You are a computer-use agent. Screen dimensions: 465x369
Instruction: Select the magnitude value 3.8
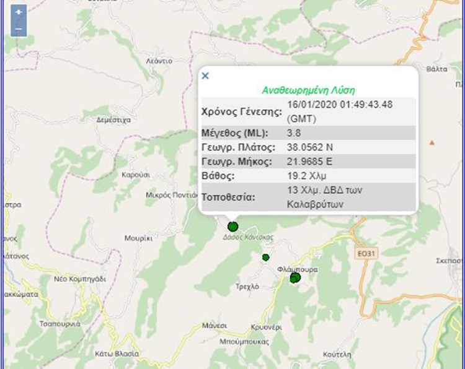point(294,133)
